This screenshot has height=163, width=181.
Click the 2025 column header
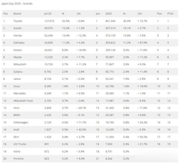108,14
